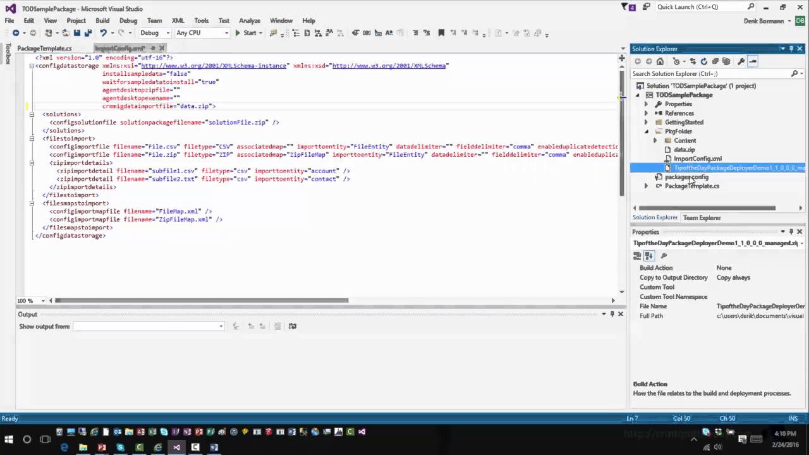Open the Build menu
This screenshot has width=809, height=455.
pos(102,20)
